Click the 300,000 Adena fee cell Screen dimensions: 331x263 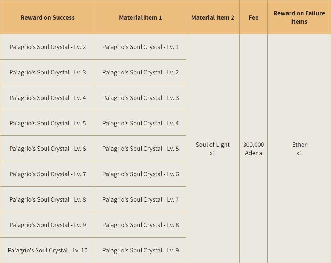tap(253, 149)
